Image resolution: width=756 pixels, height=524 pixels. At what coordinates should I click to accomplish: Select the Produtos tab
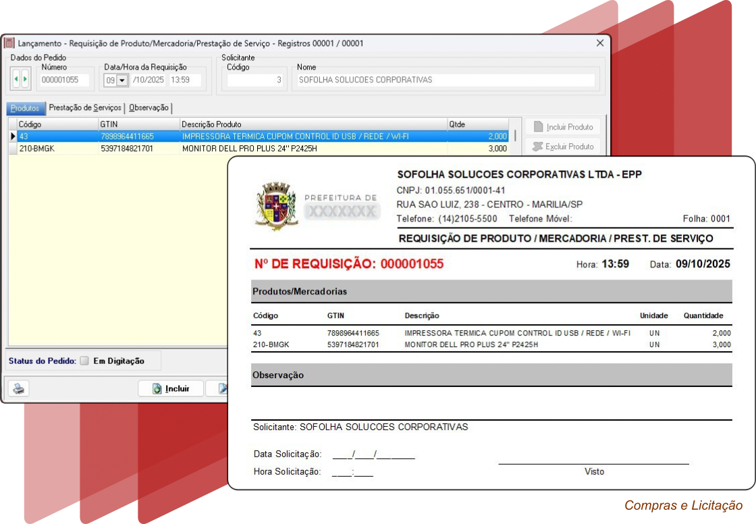25,108
